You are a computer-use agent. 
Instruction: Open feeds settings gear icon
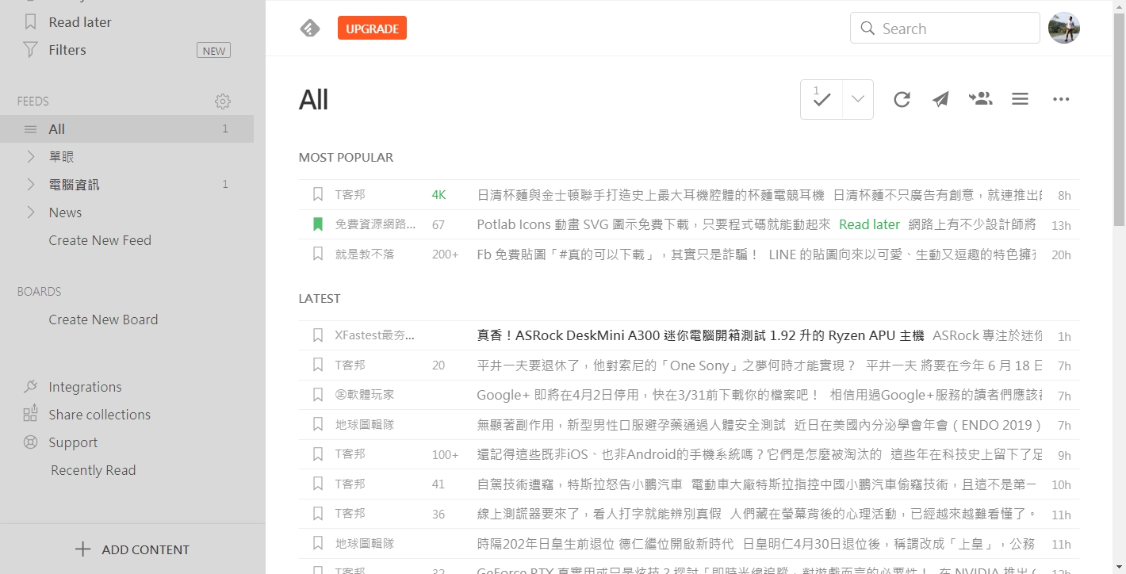223,101
